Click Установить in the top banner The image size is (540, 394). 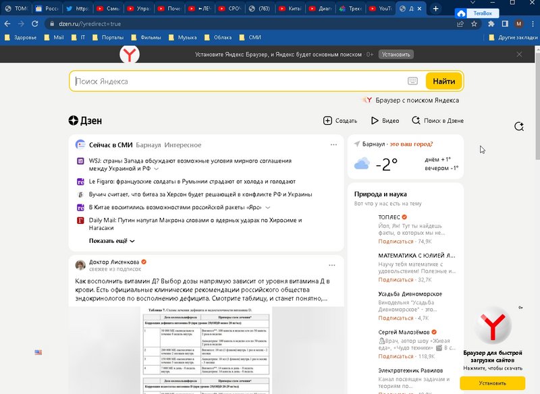tap(396, 55)
